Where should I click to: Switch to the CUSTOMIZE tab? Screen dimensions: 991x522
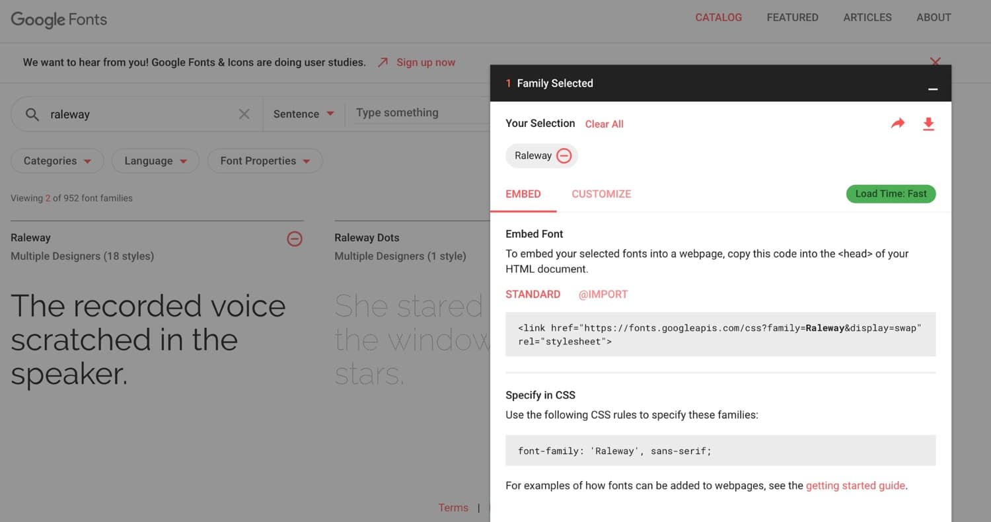click(601, 194)
